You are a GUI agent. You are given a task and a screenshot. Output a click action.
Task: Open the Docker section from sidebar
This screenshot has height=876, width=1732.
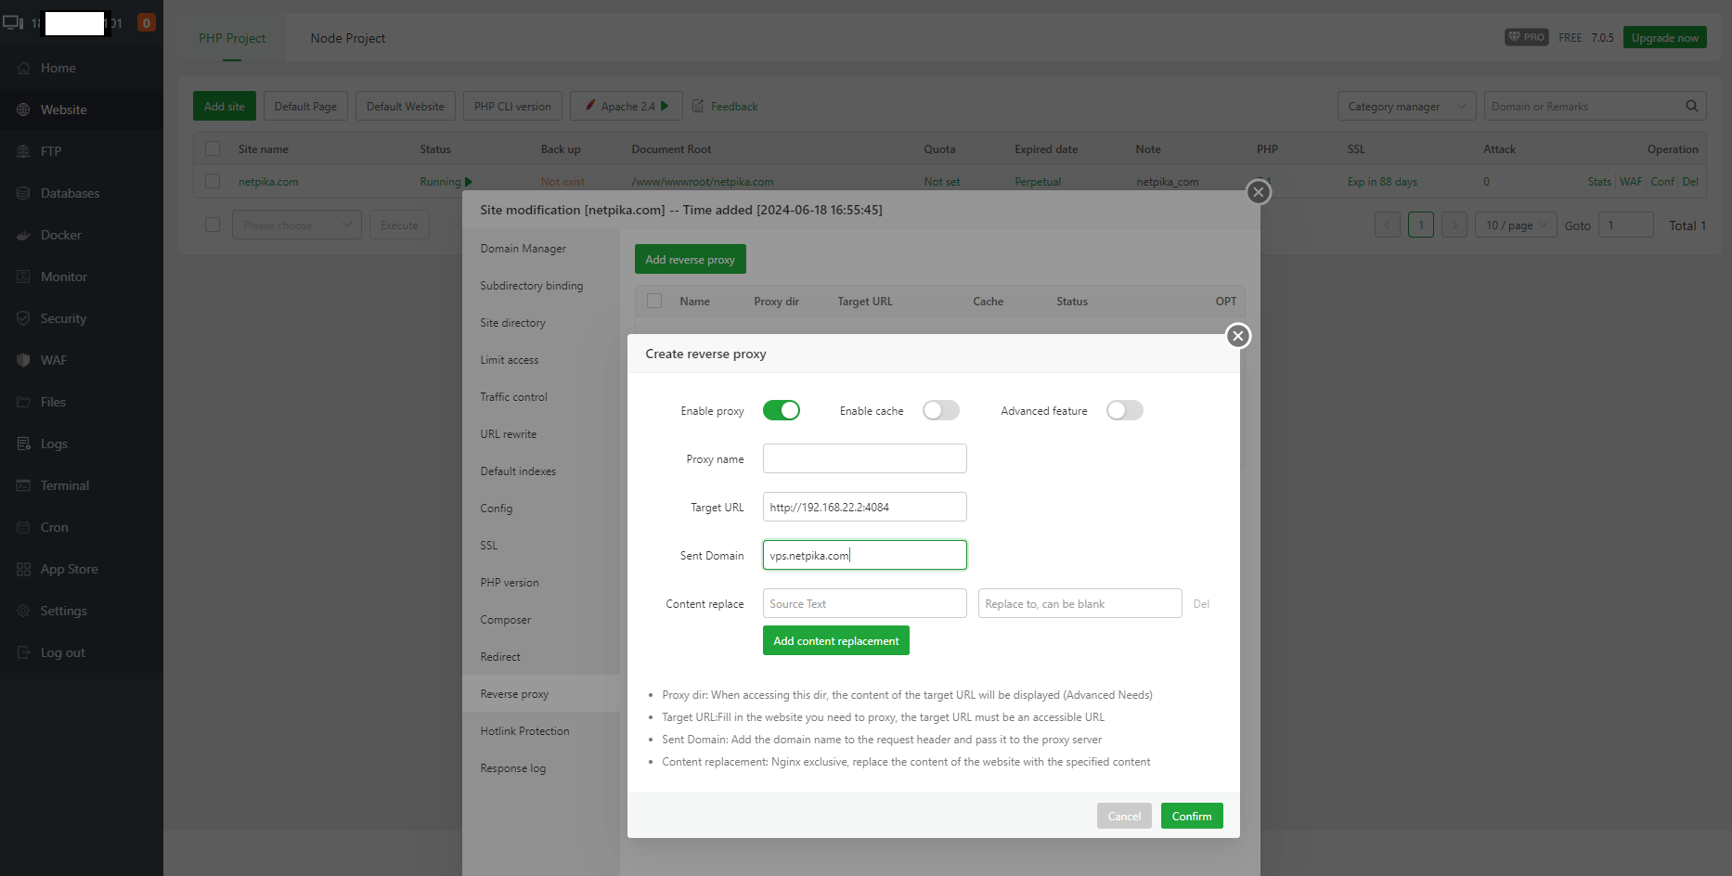pyautogui.click(x=59, y=234)
